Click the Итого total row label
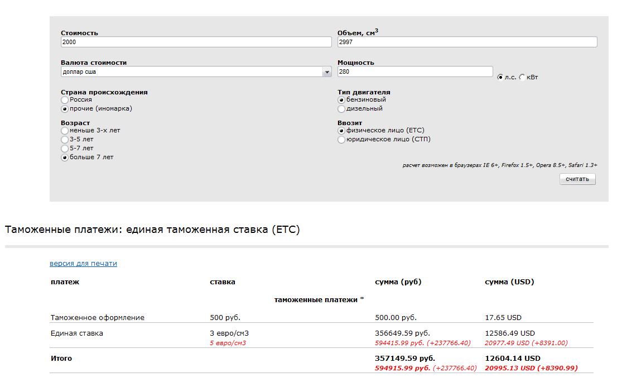This screenshot has height=377, width=622. point(61,359)
